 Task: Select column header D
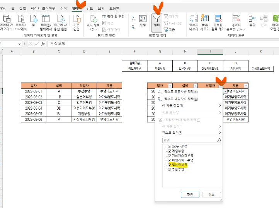[x=84, y=52]
